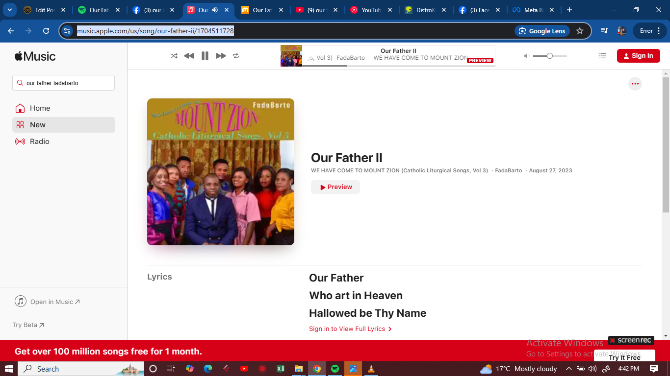Expand the system tray hidden icons chevron
670x376 pixels.
point(569,369)
